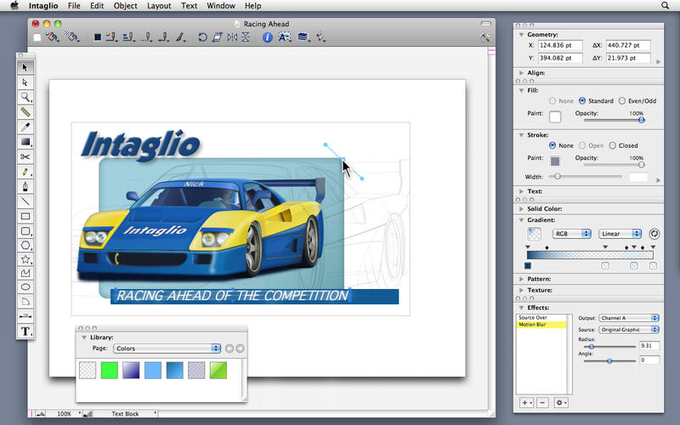This screenshot has height=425, width=680.
Task: Open the RGB color model dropdown
Action: pyautogui.click(x=572, y=233)
